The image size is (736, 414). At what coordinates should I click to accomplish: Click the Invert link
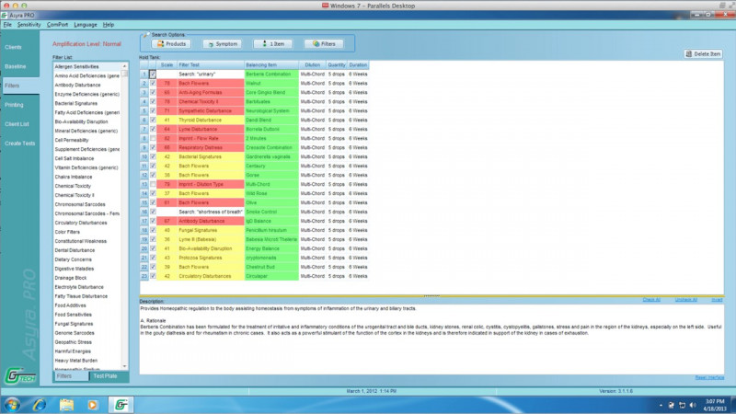point(717,300)
